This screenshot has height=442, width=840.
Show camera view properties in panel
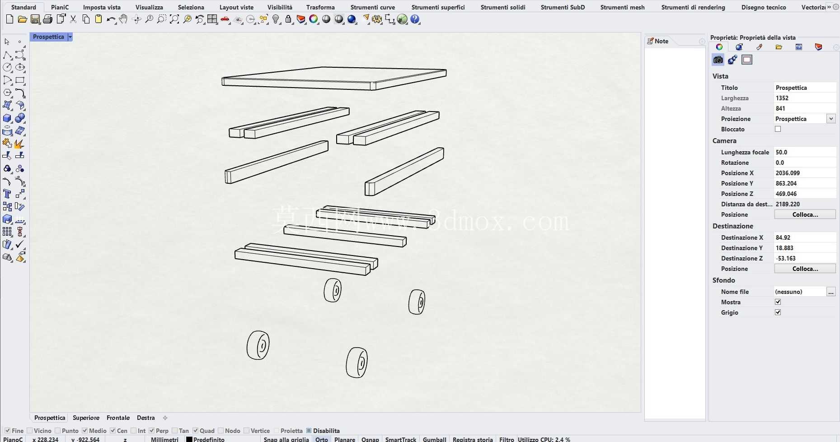click(x=718, y=60)
